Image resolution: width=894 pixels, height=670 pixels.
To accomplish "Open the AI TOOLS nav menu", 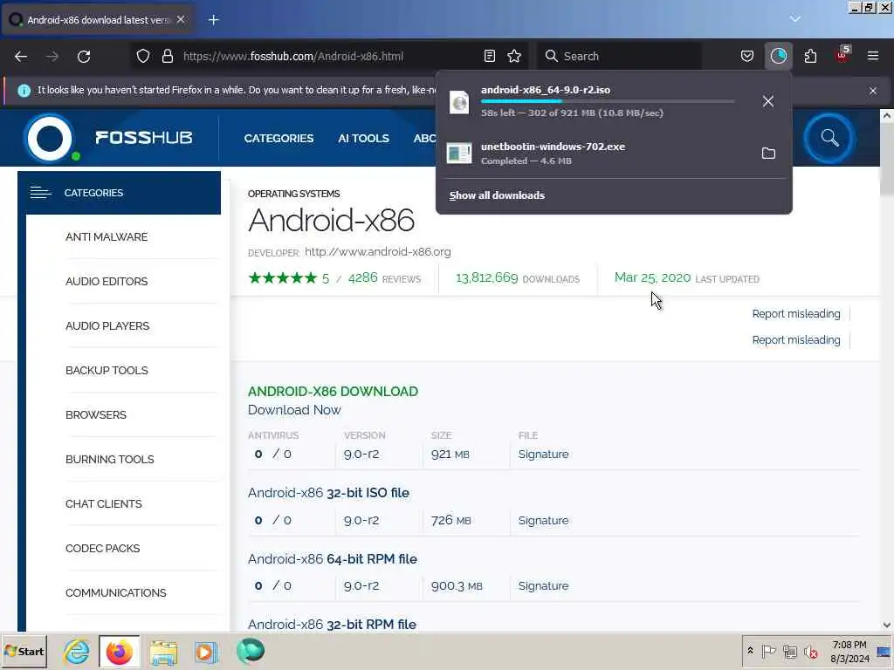I will point(363,139).
